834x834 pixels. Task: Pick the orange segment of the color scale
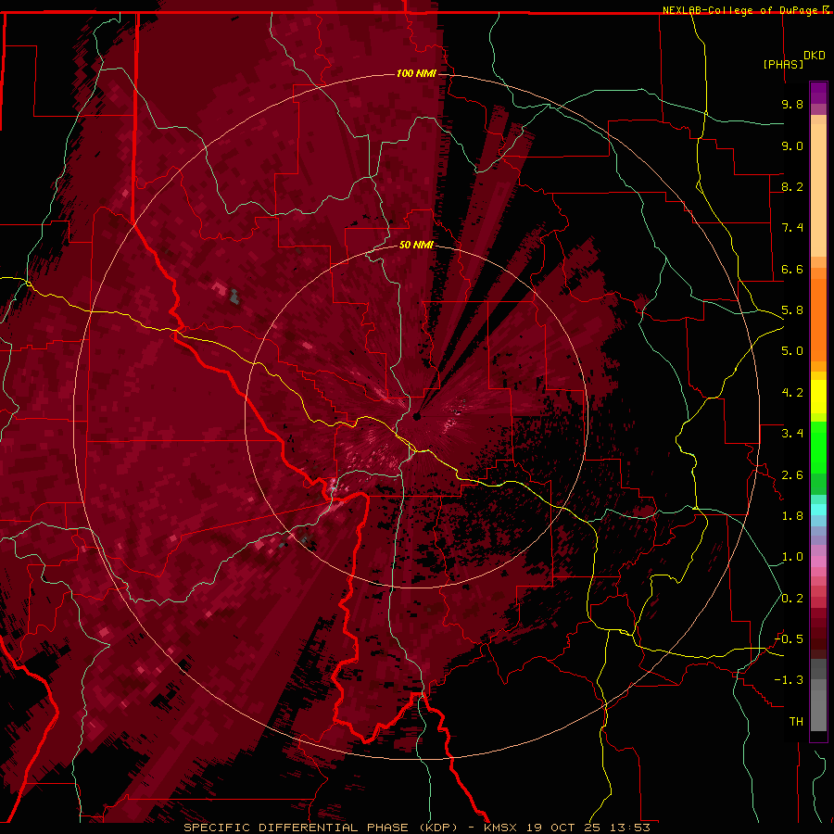click(818, 321)
